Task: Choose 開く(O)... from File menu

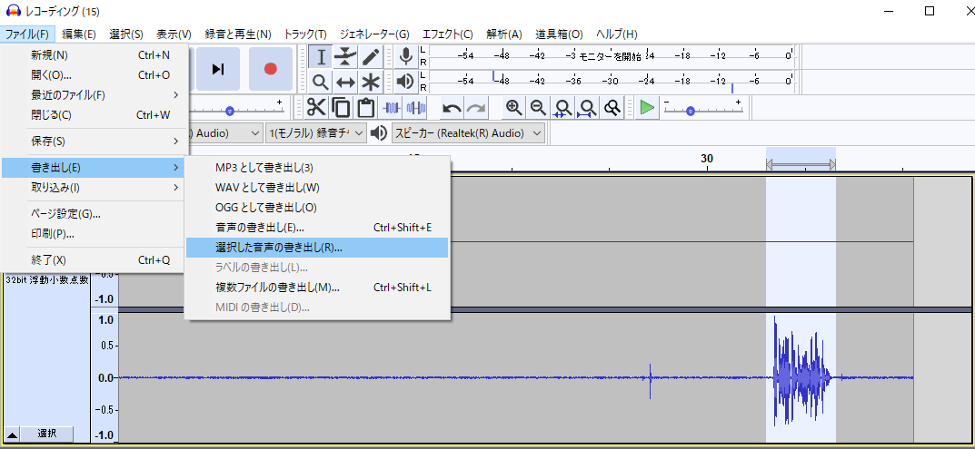Action: (x=95, y=75)
